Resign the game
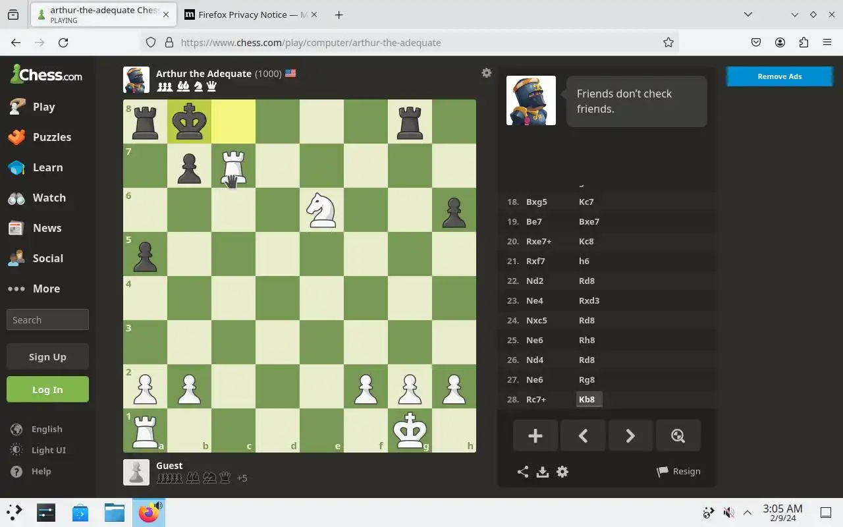The image size is (843, 527). (x=678, y=472)
